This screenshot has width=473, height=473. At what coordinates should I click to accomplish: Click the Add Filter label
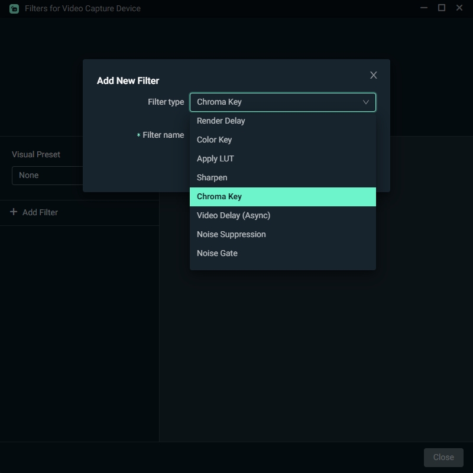40,212
